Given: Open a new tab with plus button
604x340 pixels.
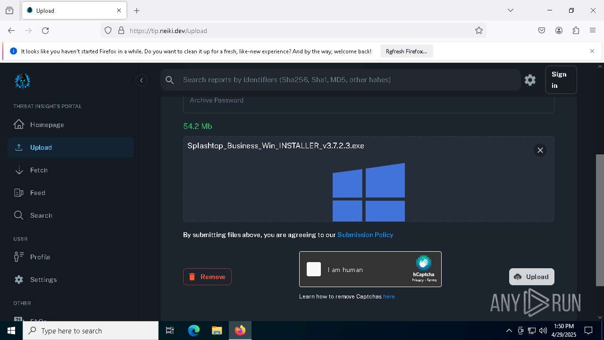Looking at the screenshot, I should point(137,10).
